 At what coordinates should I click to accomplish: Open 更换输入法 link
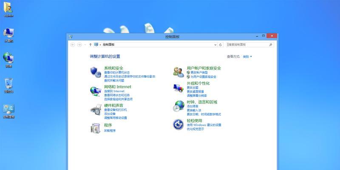tap(194, 110)
